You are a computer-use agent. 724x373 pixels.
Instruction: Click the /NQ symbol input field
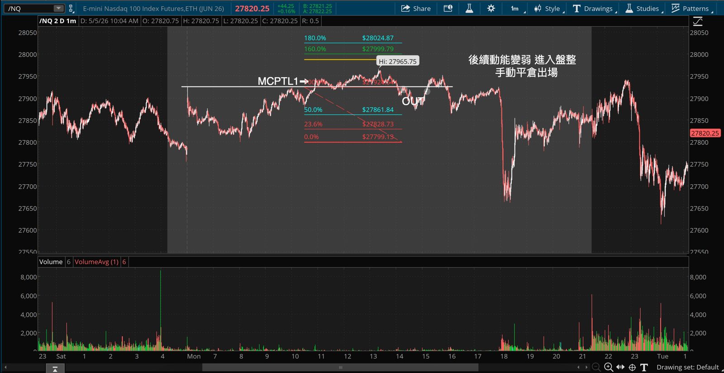pos(29,8)
